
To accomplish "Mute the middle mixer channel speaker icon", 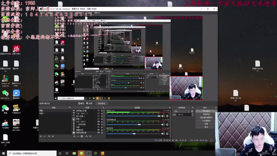I will click(163, 125).
